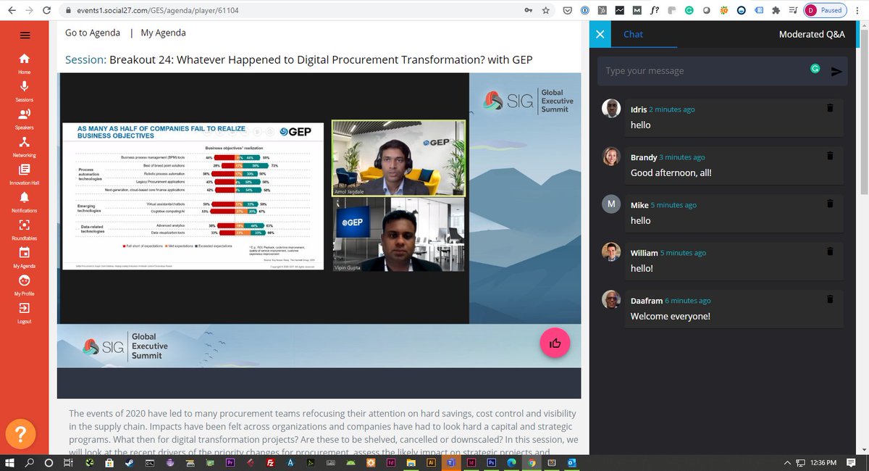Open the Extensions puzzle piece menu
Viewport: 869px width, 471px height.
pos(777,10)
